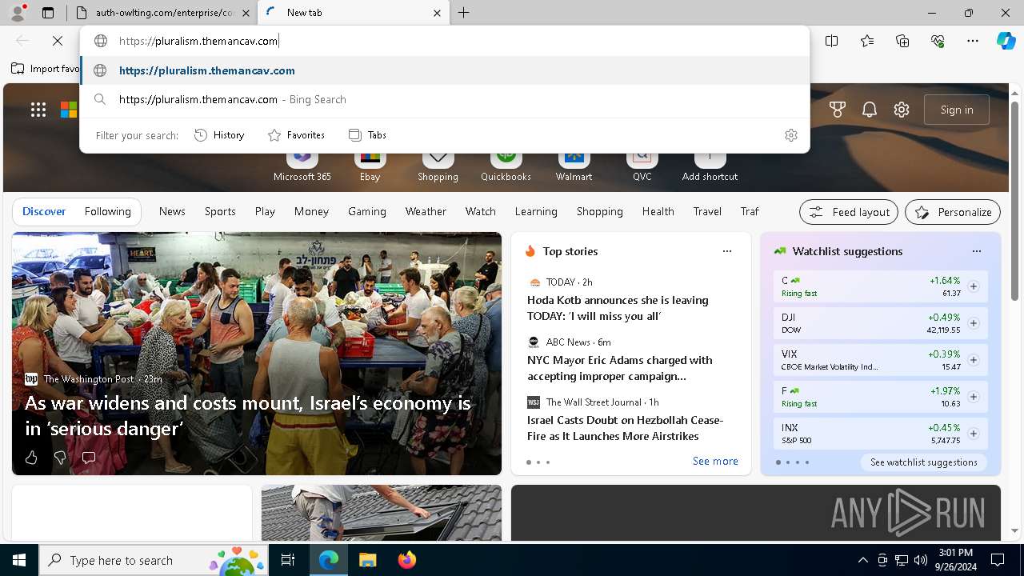
Task: Open the Feed layout options
Action: [849, 212]
